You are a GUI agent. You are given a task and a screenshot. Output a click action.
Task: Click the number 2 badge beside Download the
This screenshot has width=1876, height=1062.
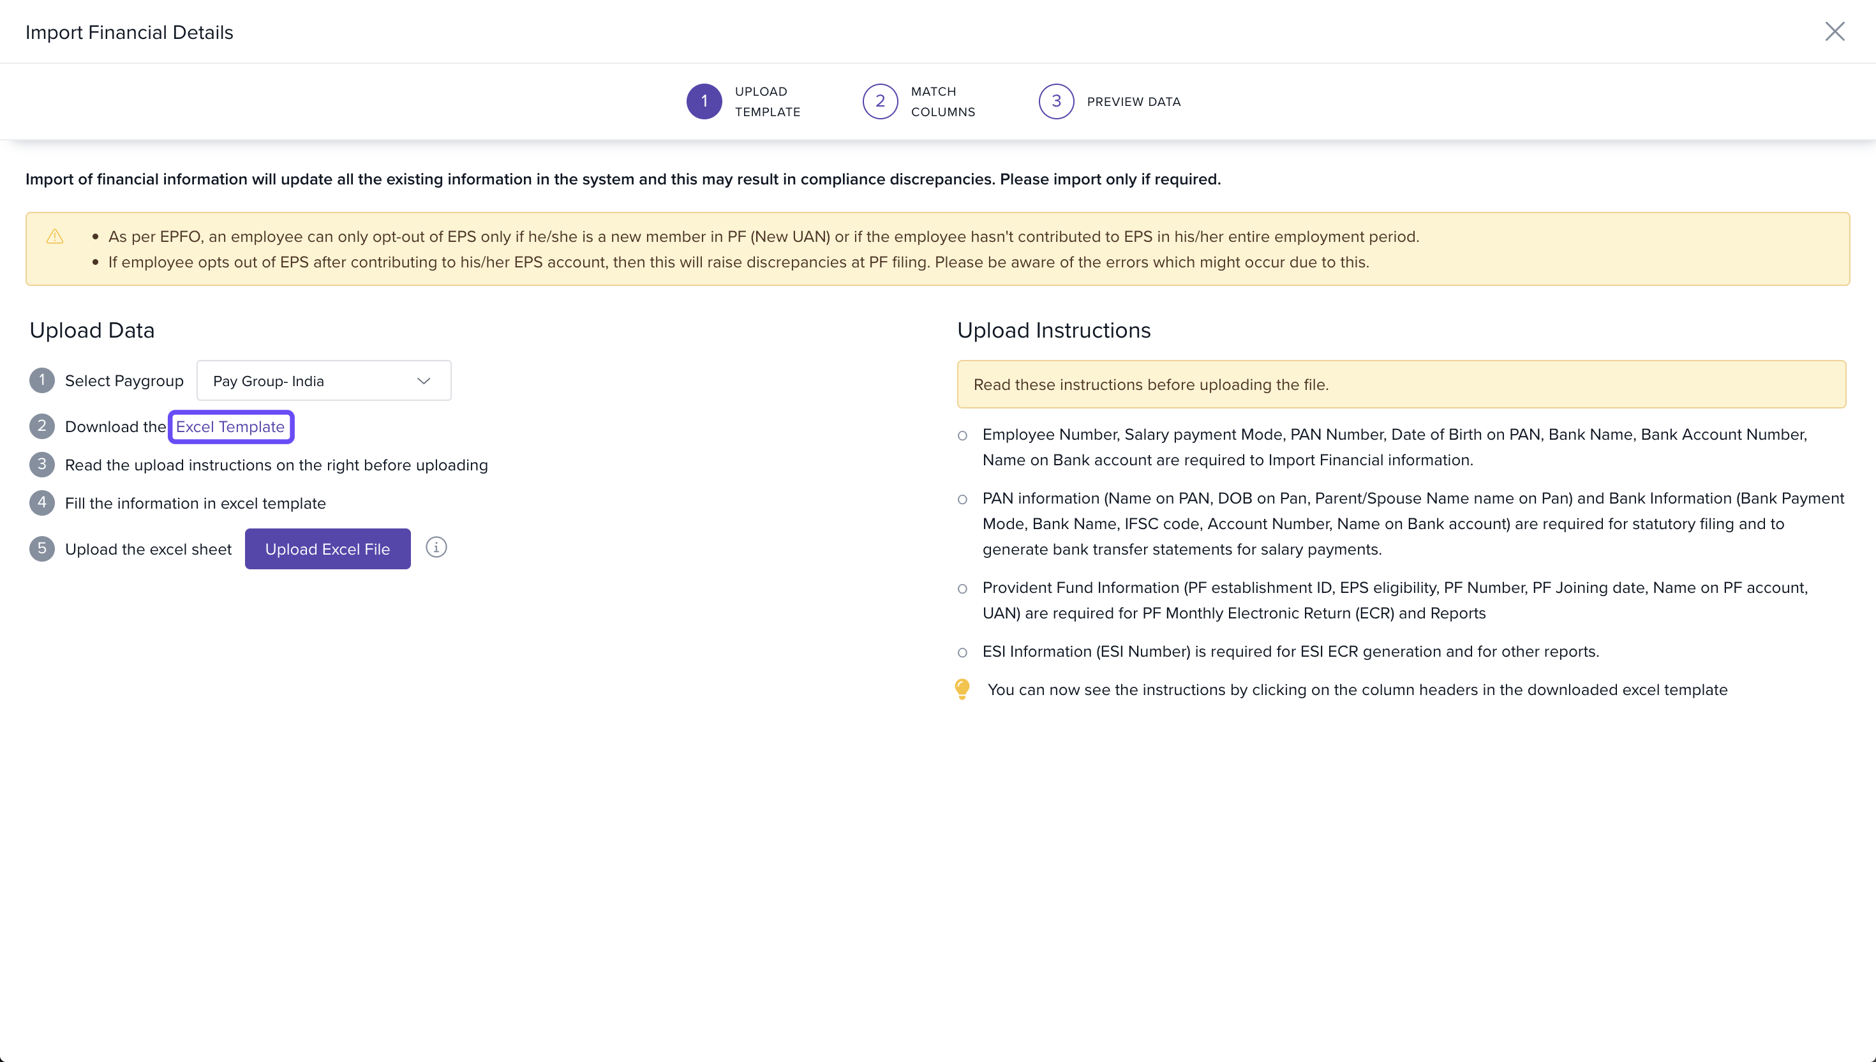pos(41,426)
